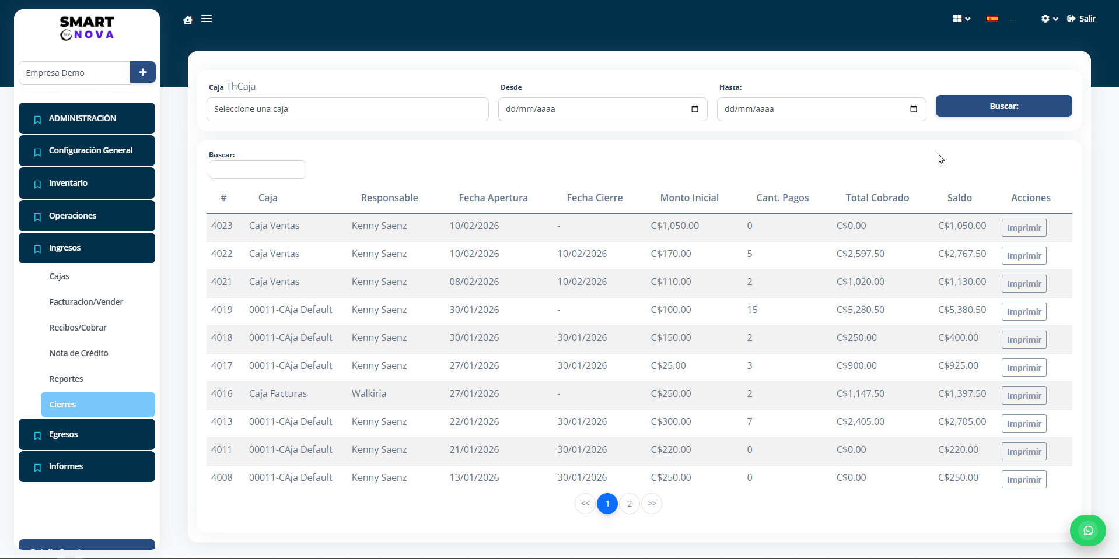Open the 'Seleccione una caja' dropdown

pos(347,109)
